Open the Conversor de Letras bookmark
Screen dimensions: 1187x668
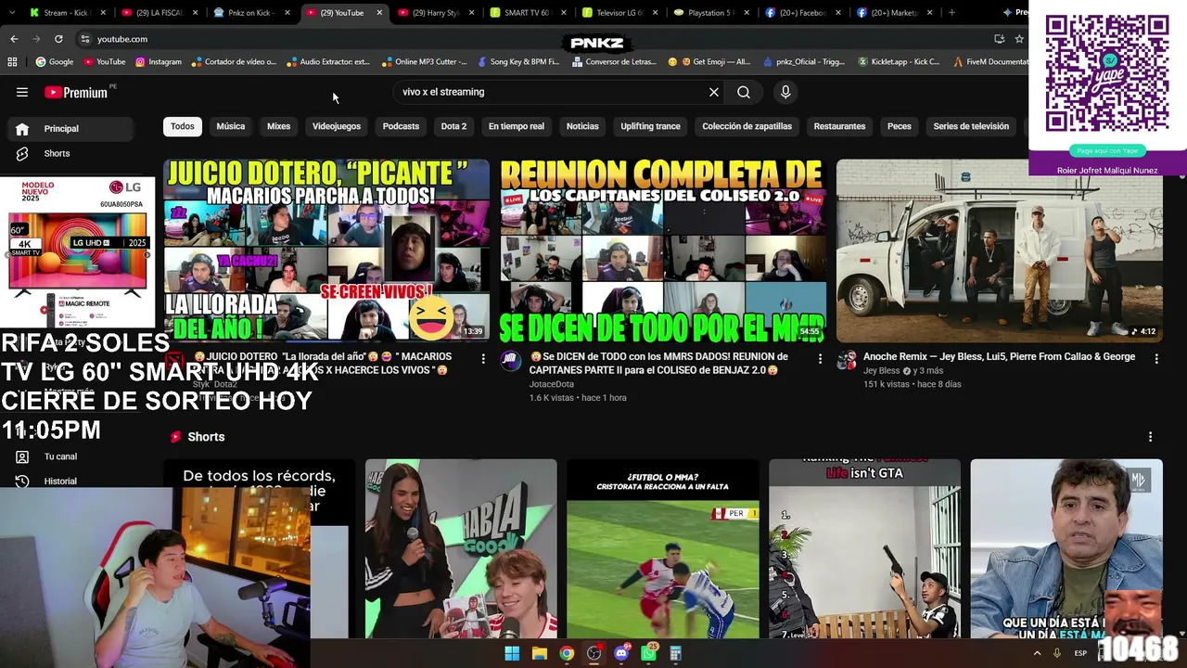[x=616, y=62]
